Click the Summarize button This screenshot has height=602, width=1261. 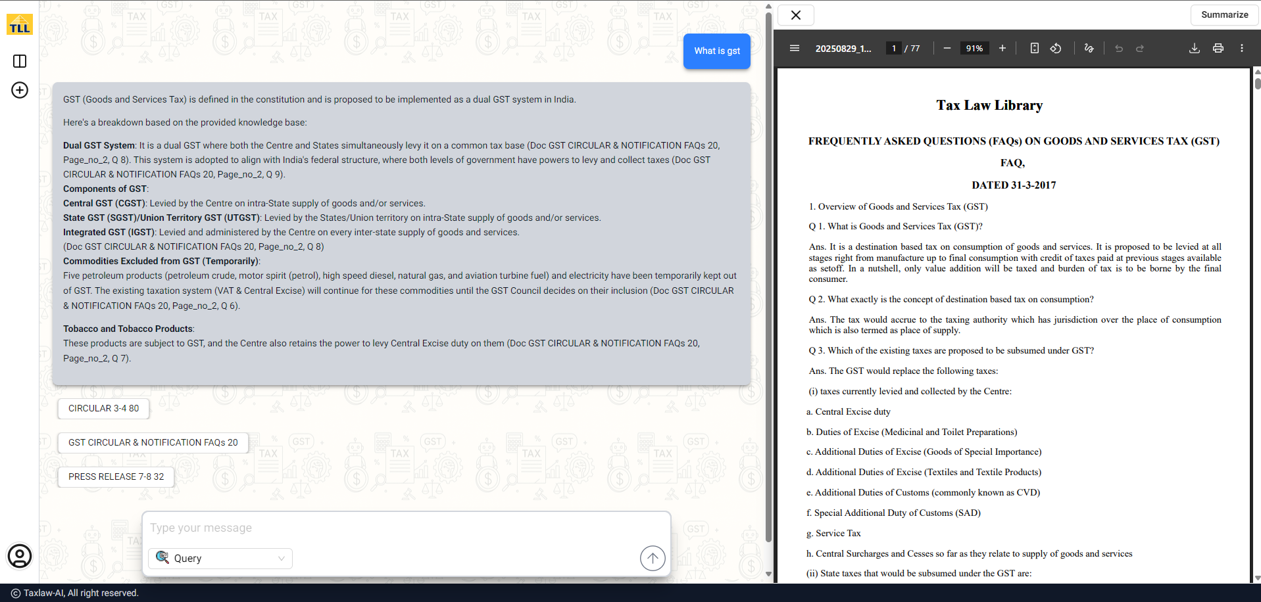coord(1224,14)
